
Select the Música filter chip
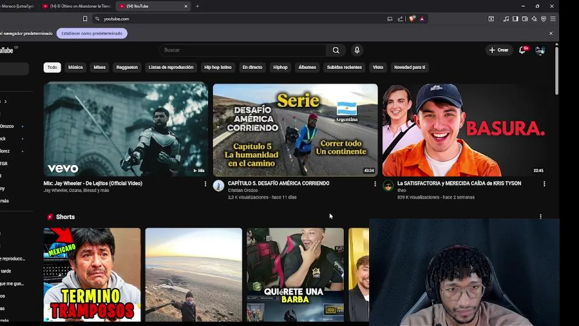point(76,67)
